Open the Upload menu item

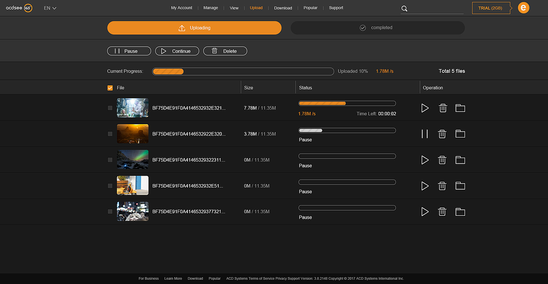[x=256, y=8]
